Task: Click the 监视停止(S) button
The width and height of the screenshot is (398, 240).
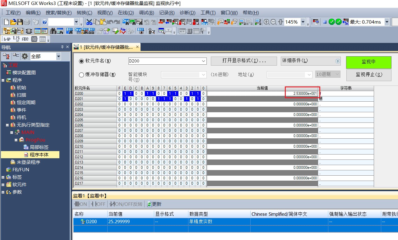Action: coord(368,75)
